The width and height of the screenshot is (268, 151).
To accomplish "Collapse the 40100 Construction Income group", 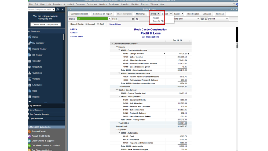I will coord(119,50).
